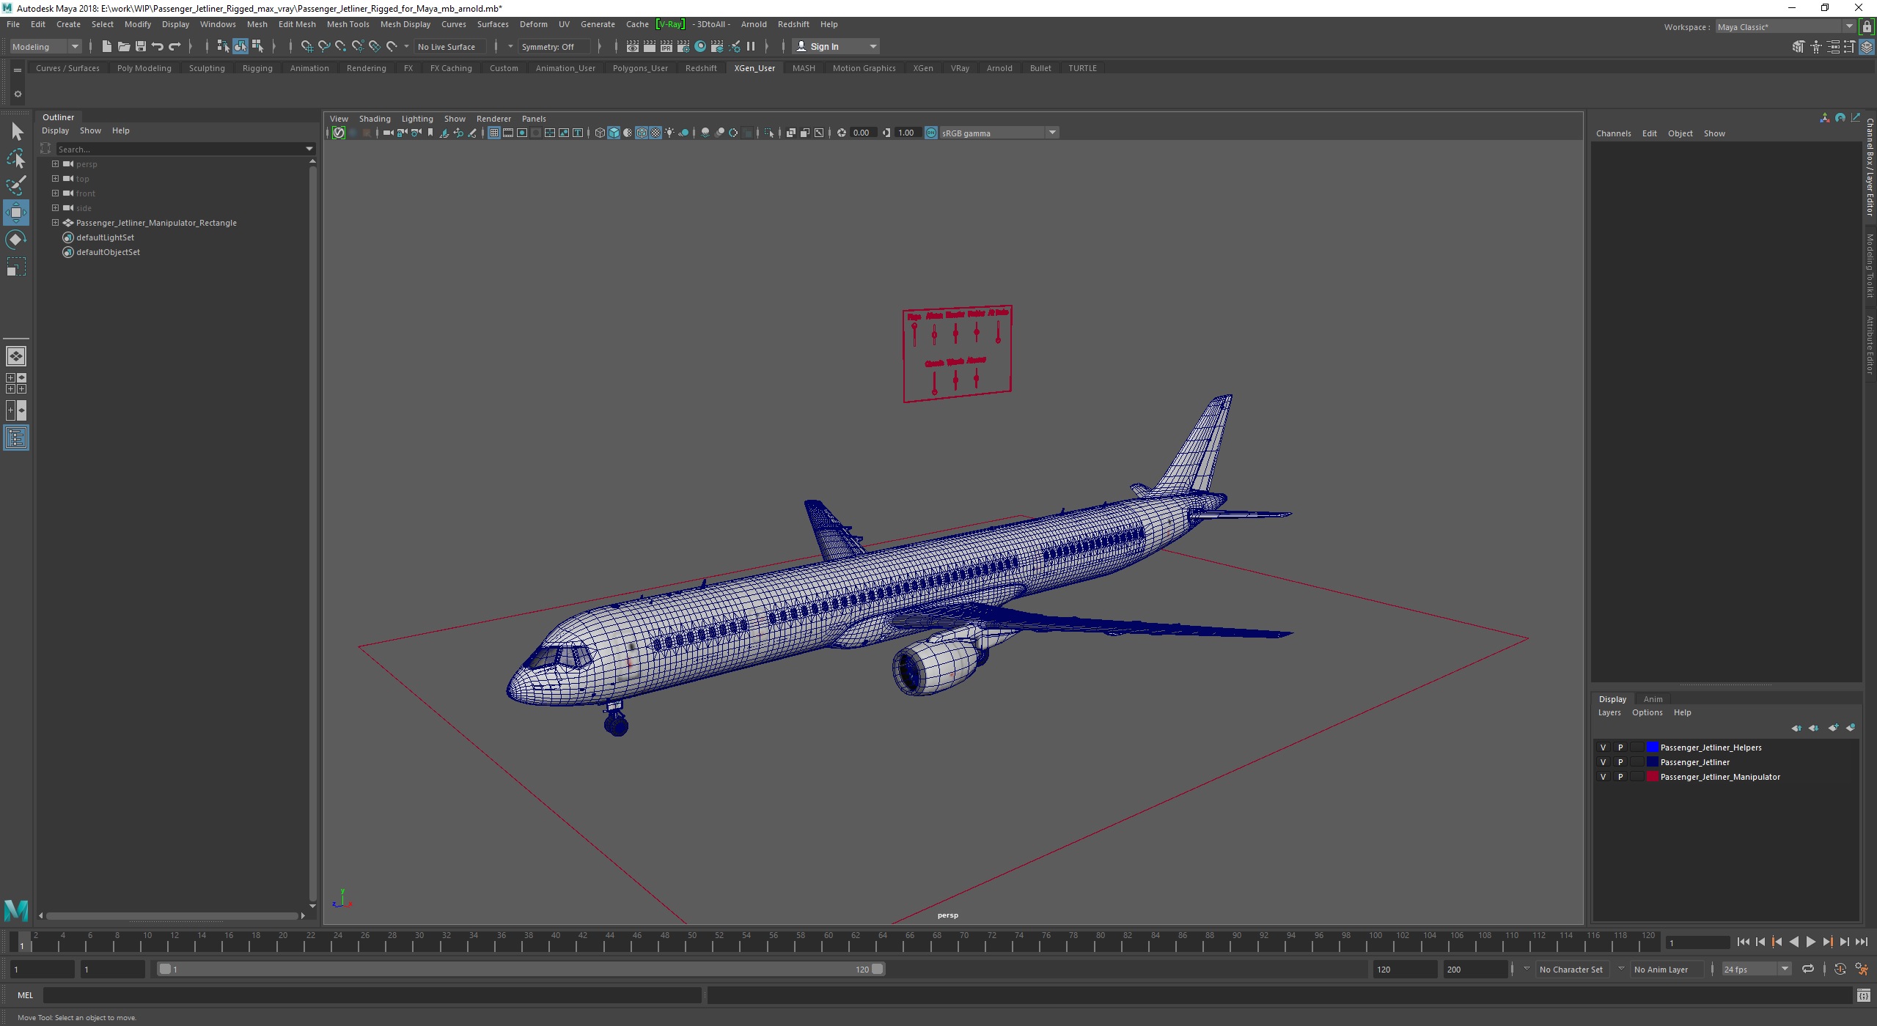Image resolution: width=1877 pixels, height=1026 pixels.
Task: Click the playback range slider bar
Action: coord(521,969)
